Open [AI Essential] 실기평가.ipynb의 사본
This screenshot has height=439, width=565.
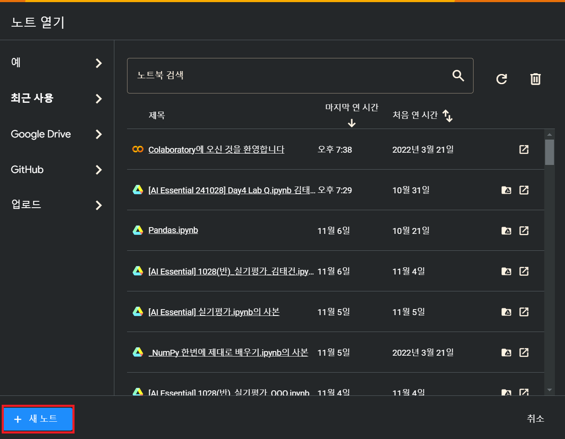click(214, 312)
